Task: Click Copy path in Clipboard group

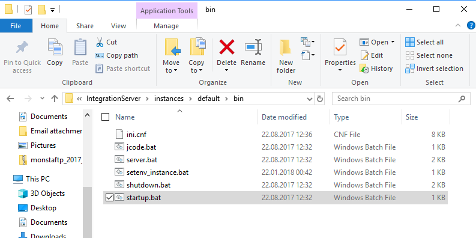Action: 116,55
